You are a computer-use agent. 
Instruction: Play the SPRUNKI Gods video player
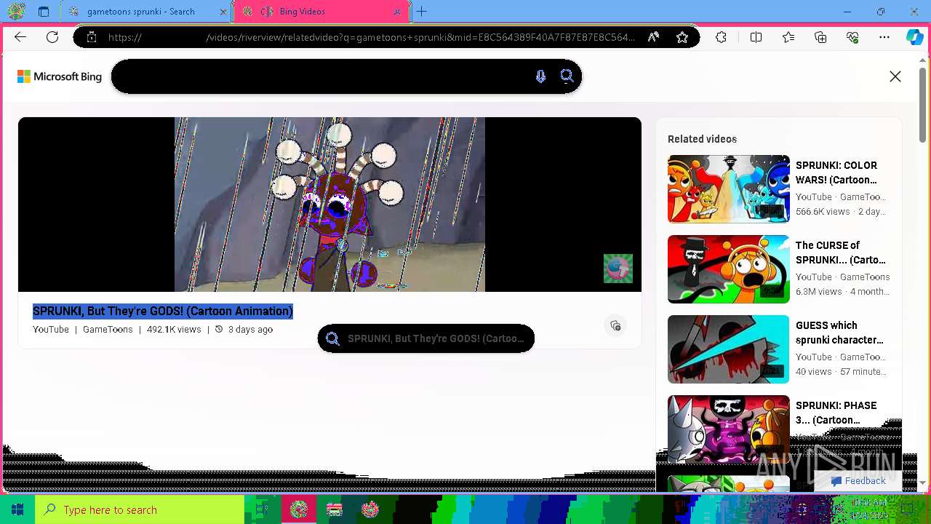(x=329, y=205)
